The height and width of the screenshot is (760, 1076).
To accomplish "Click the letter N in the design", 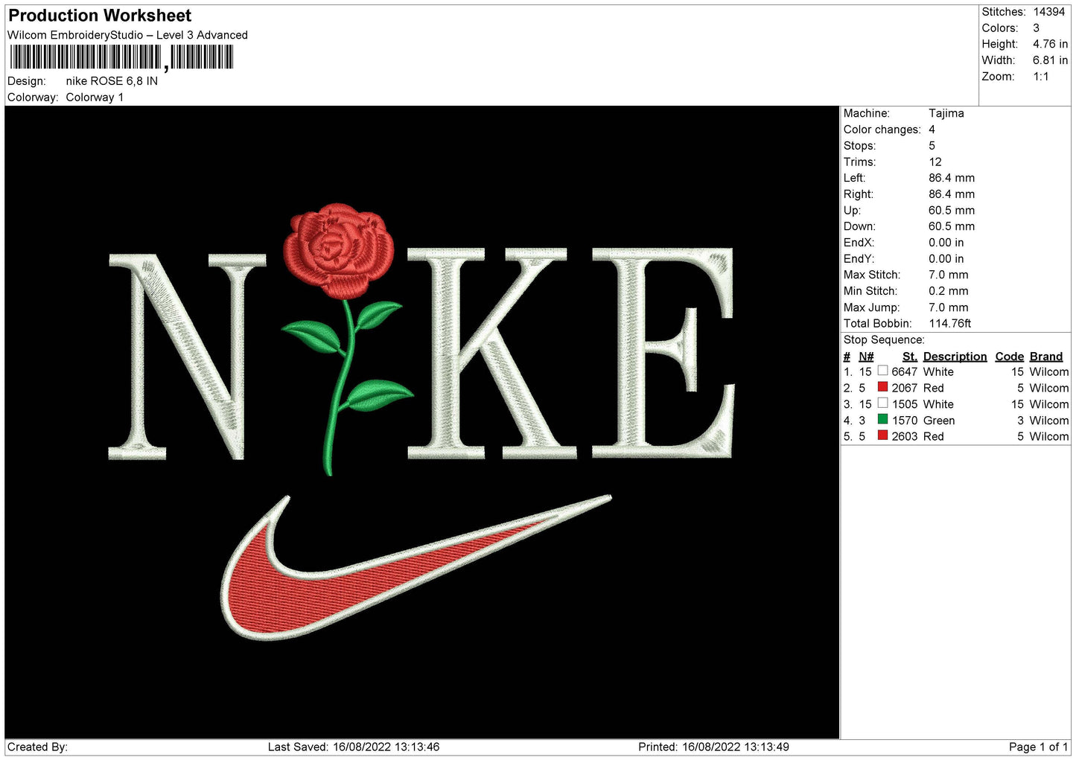I will 186,356.
